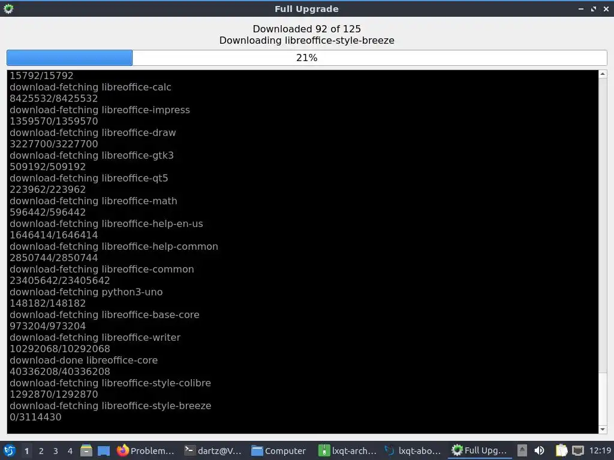The width and height of the screenshot is (614, 460).
Task: Click the "3227700/3227700" log line
Action: 53,144
